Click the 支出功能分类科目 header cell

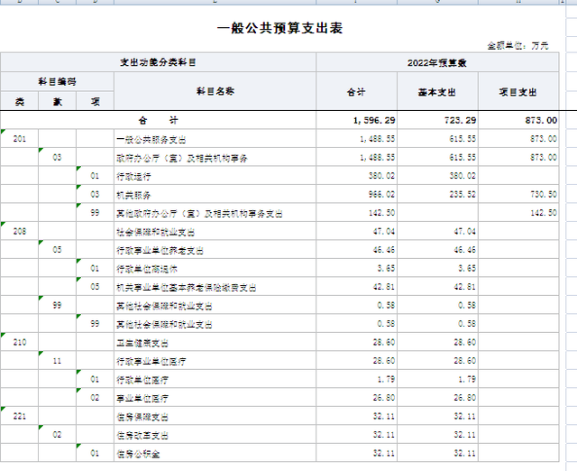[x=158, y=62]
